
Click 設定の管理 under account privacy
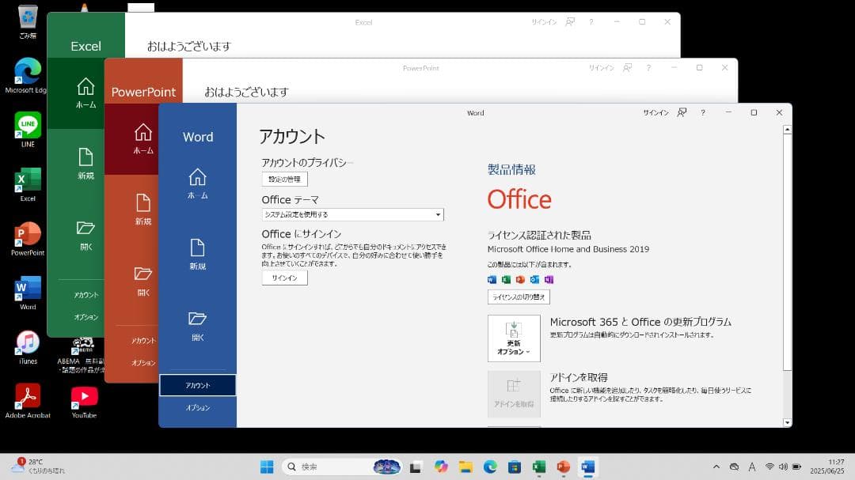pos(283,179)
